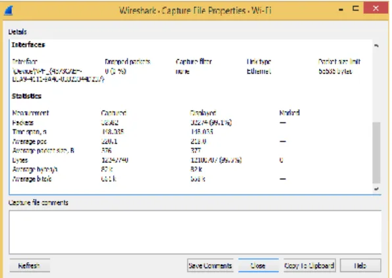Click the Marked column header
The image size is (392, 278).
(289, 113)
